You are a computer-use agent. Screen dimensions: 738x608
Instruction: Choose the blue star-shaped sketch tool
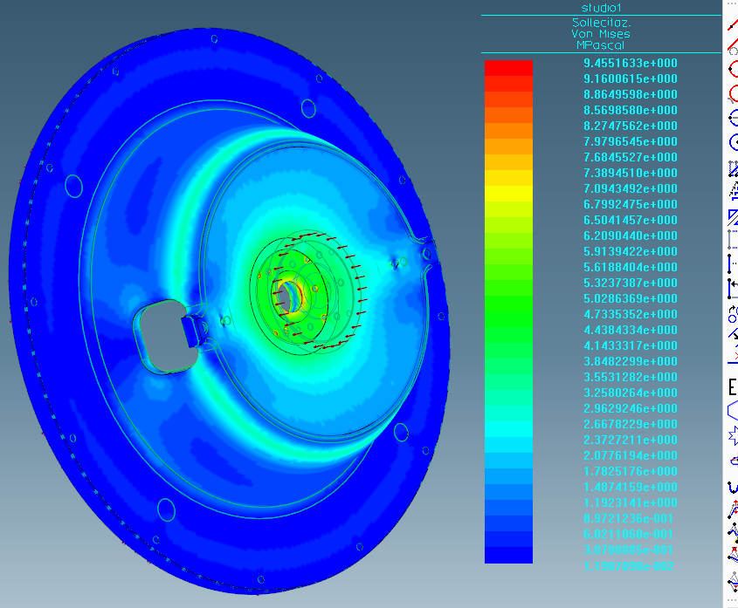point(734,435)
